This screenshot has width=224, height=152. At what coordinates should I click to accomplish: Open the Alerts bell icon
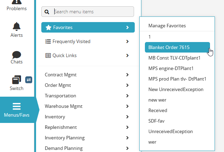[x=16, y=26]
